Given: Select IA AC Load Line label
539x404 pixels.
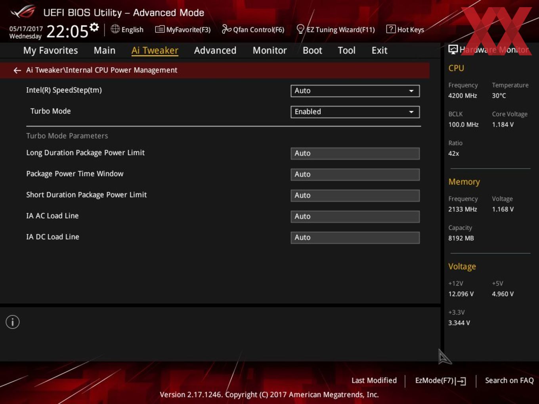Looking at the screenshot, I should 52,216.
